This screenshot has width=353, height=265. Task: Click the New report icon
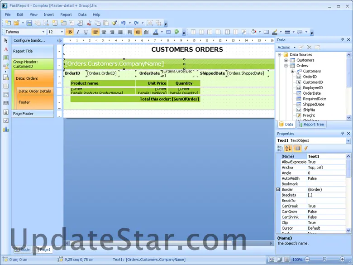coord(8,23)
